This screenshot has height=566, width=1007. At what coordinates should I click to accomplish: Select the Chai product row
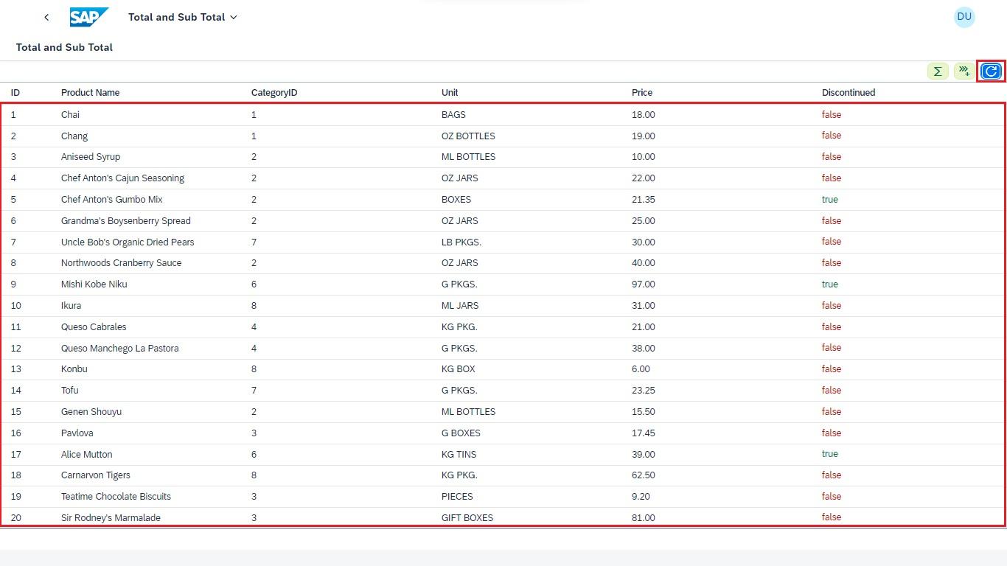click(70, 115)
